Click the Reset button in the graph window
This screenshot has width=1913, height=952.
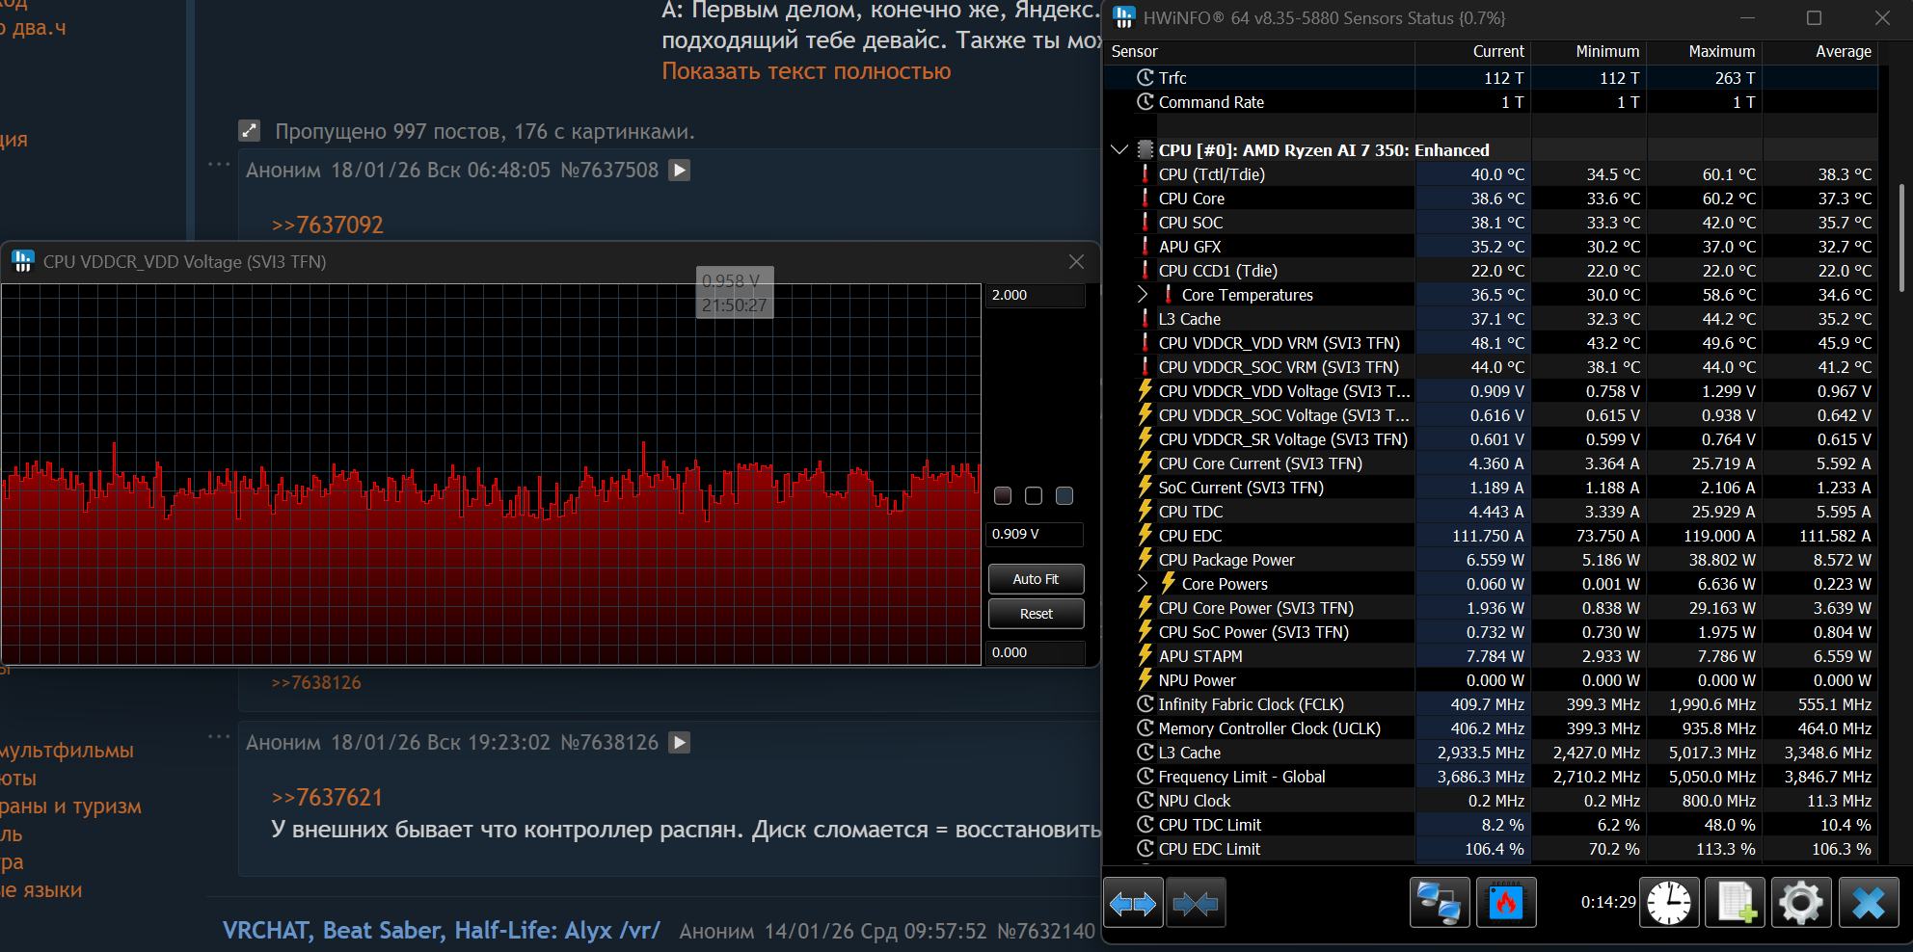click(1037, 614)
